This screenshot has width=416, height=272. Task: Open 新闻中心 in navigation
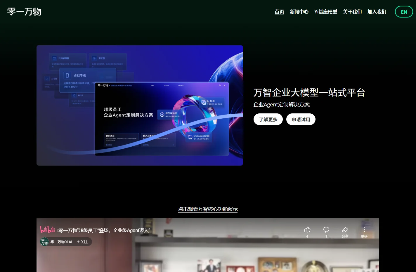click(x=299, y=12)
